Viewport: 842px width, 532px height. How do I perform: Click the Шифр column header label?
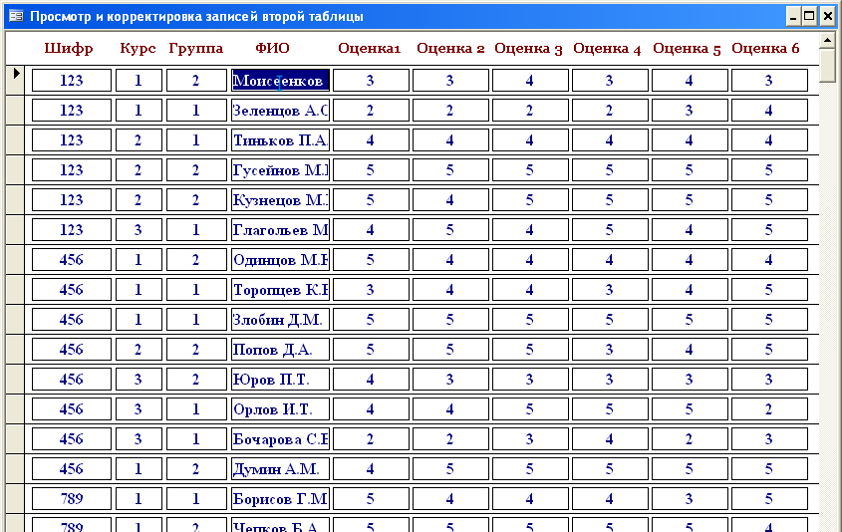click(68, 48)
